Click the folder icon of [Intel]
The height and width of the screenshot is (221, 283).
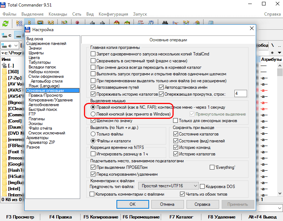click(4, 188)
